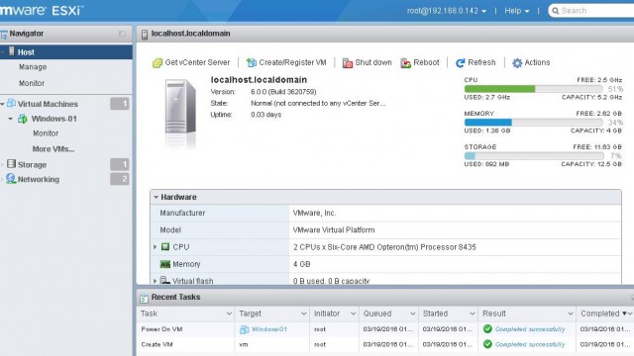Open the Queued column dropdown arrow
Image resolution: width=634 pixels, height=356 pixels.
point(412,313)
